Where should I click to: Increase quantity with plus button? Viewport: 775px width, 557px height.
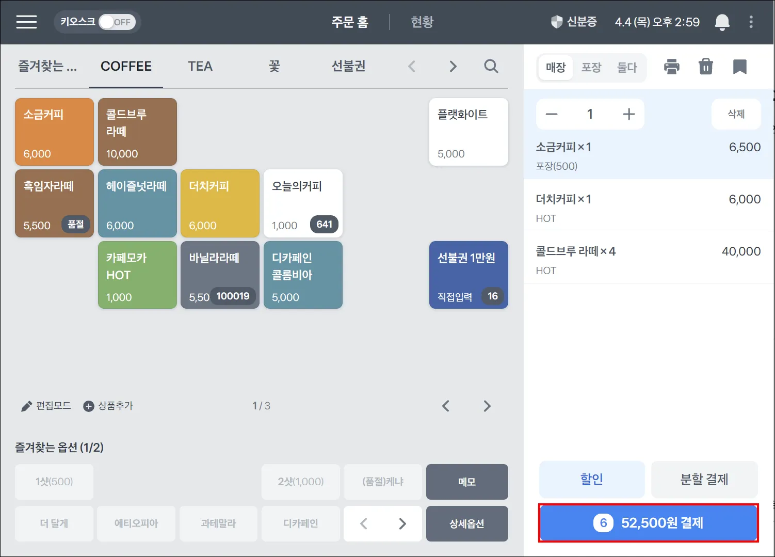click(628, 114)
